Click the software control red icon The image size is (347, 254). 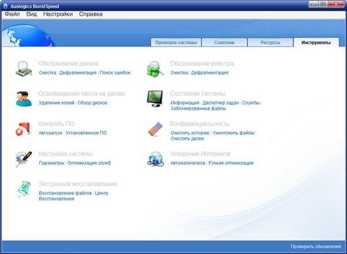pos(23,129)
